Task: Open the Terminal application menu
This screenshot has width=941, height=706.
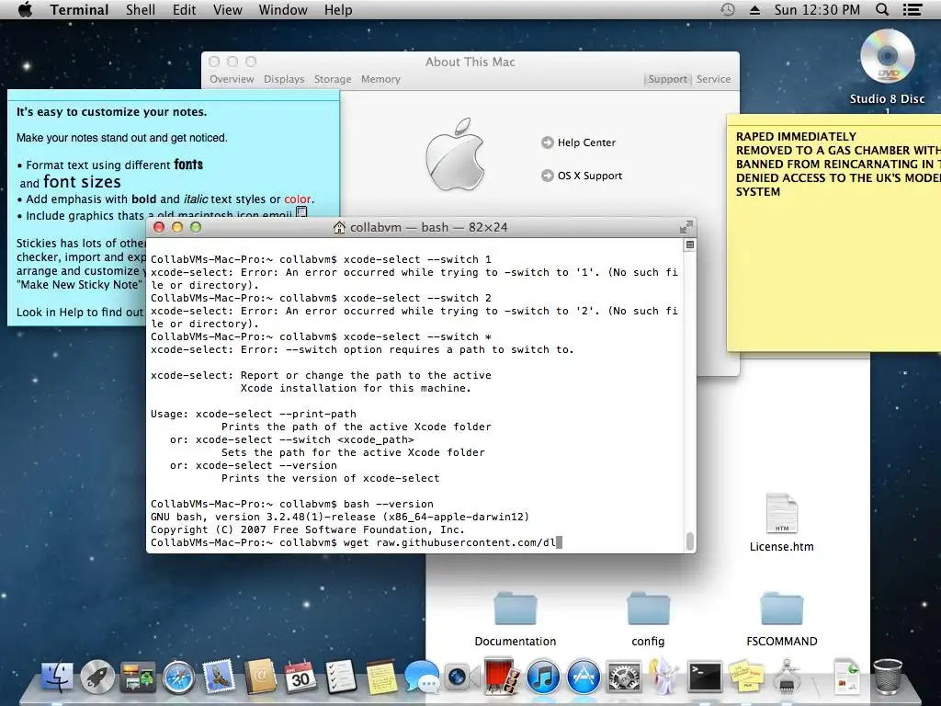Action: point(79,9)
